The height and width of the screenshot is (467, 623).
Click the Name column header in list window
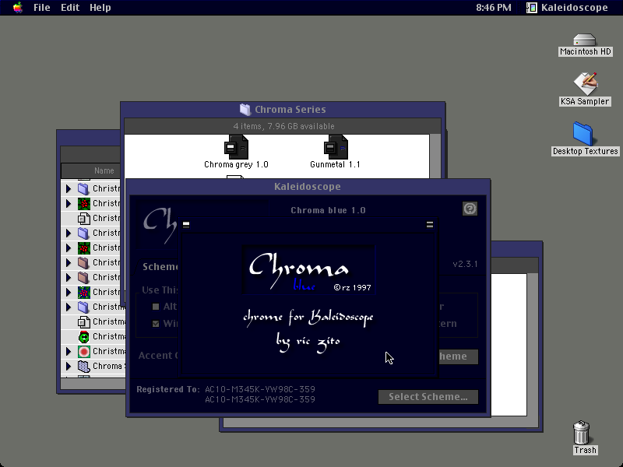pyautogui.click(x=104, y=170)
